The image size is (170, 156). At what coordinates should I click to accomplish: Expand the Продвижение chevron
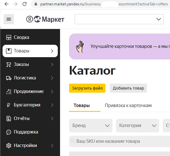pos(52,92)
